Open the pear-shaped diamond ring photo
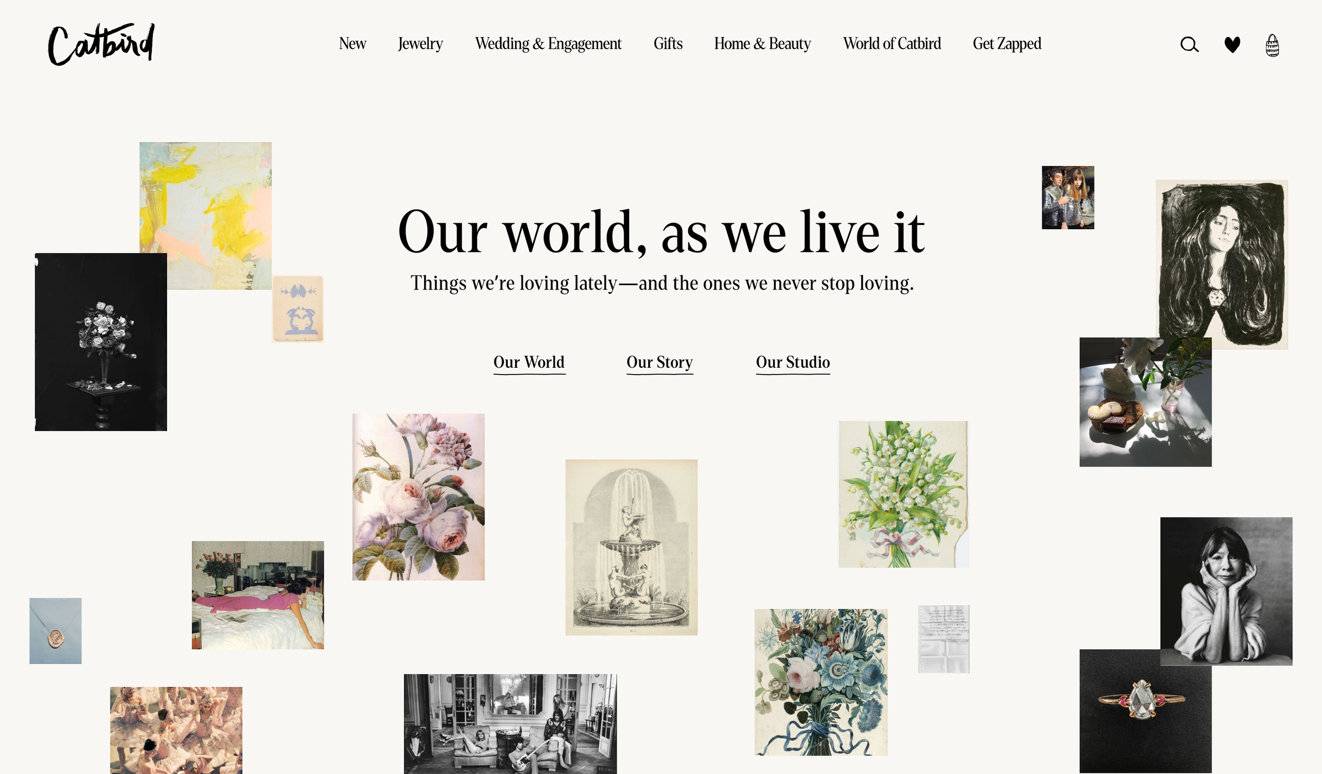The width and height of the screenshot is (1322, 774). pos(1145,711)
